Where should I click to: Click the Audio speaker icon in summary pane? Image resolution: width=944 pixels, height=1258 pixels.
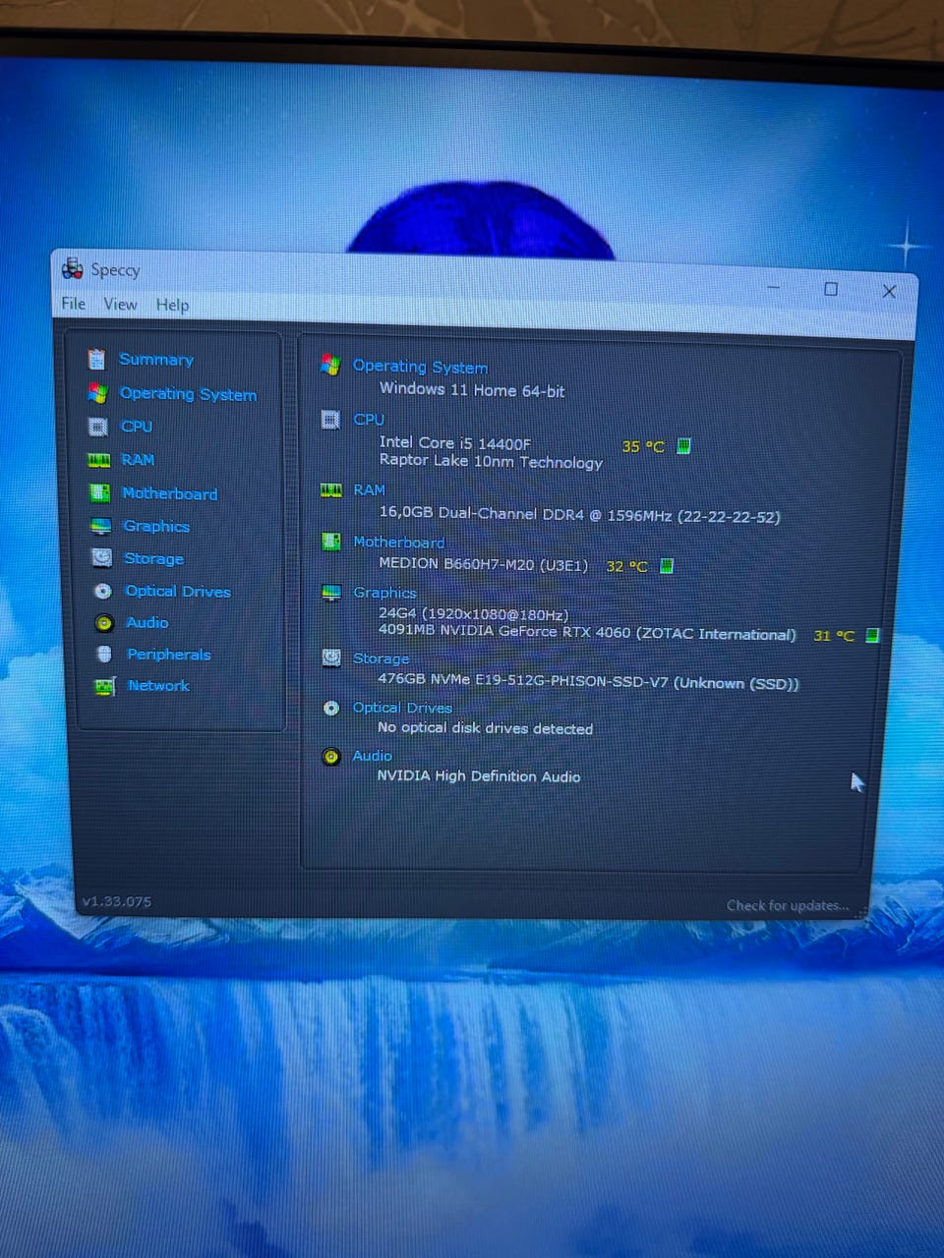[x=331, y=756]
